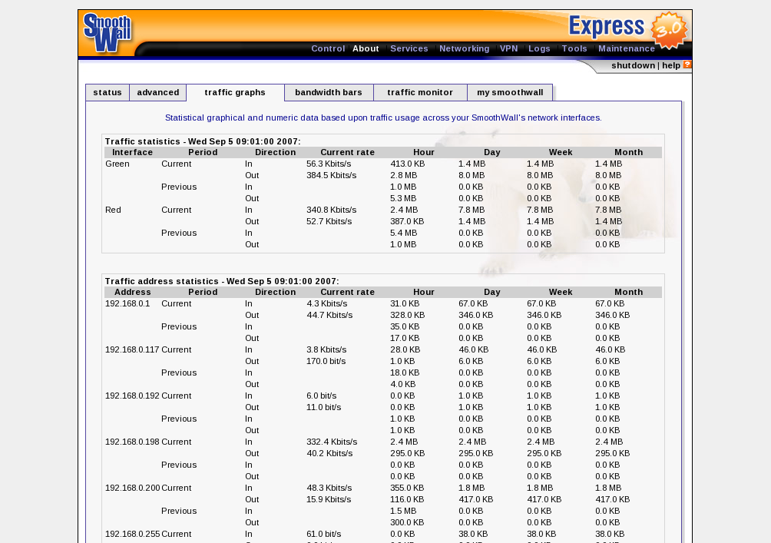Select the 192.168.0.200 address row
The image size is (771, 543).
point(133,488)
